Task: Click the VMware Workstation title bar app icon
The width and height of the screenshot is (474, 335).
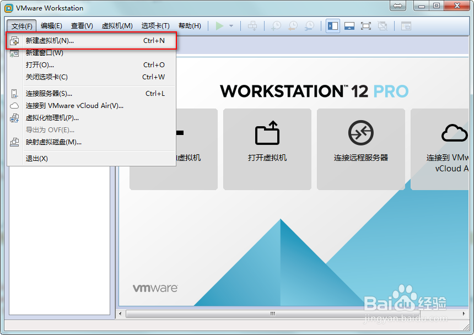Action: (9, 8)
